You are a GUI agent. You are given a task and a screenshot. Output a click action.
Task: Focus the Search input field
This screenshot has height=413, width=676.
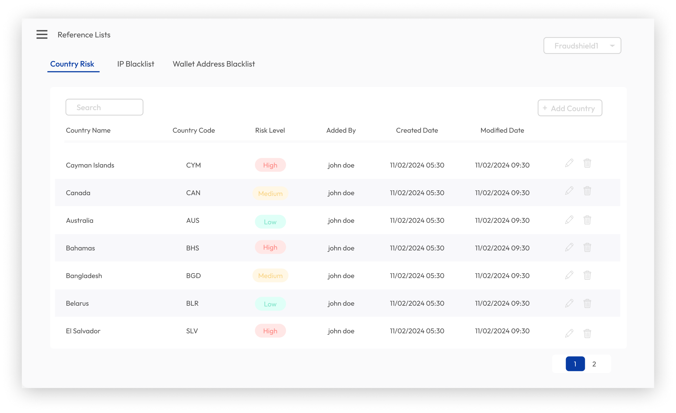pyautogui.click(x=104, y=107)
